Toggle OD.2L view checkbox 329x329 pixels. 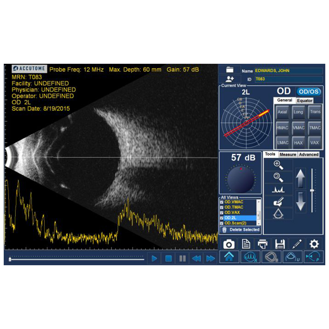tap(222, 218)
